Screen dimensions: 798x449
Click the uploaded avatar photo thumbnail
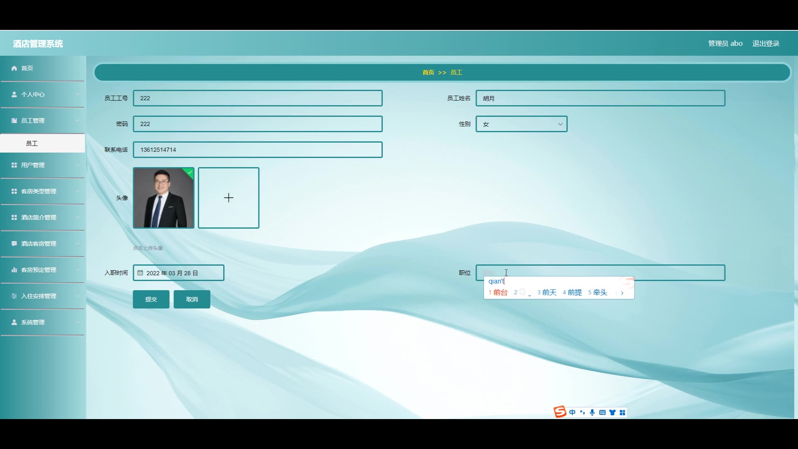(x=164, y=198)
